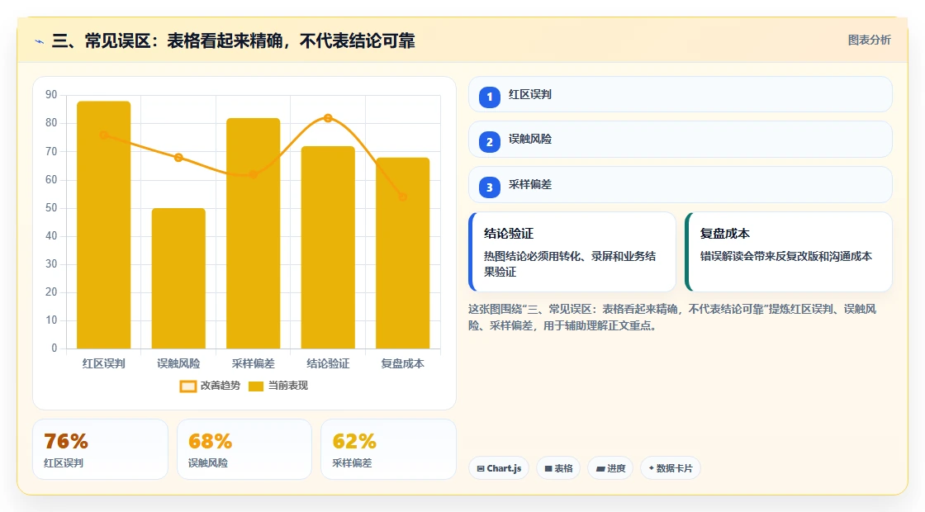
Task: Click the 76% 红区误判 stat card
Action: 100,449
